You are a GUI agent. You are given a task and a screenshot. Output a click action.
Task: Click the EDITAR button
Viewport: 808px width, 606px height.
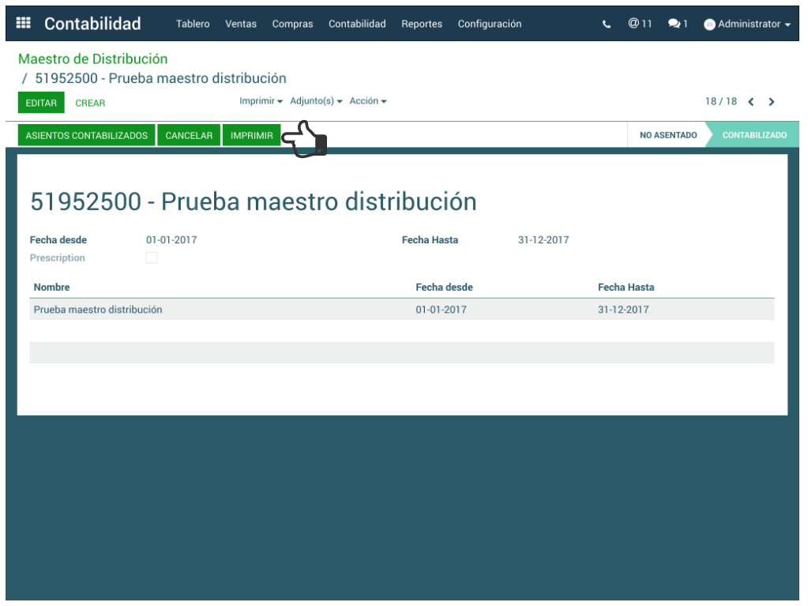(41, 103)
